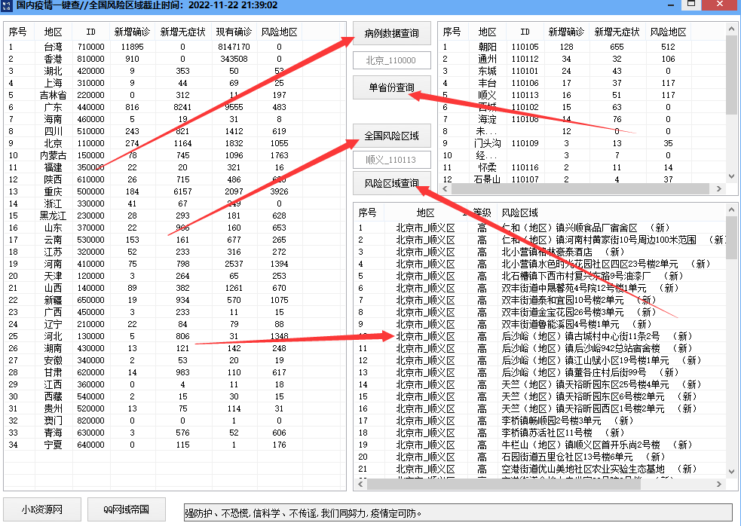Select the 北京 row in province table
The width and height of the screenshot is (741, 526).
pyautogui.click(x=175, y=143)
